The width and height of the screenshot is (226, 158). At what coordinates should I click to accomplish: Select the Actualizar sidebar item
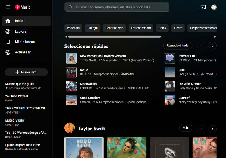pyautogui.click(x=23, y=52)
